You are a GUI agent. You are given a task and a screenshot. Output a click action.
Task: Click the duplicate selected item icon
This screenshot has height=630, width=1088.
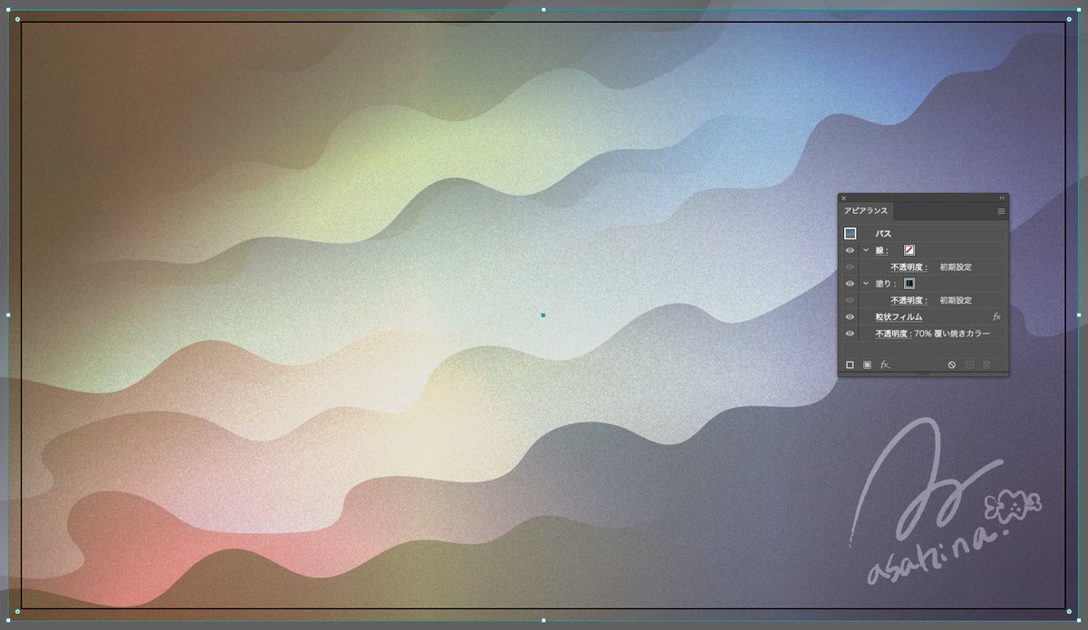(969, 364)
